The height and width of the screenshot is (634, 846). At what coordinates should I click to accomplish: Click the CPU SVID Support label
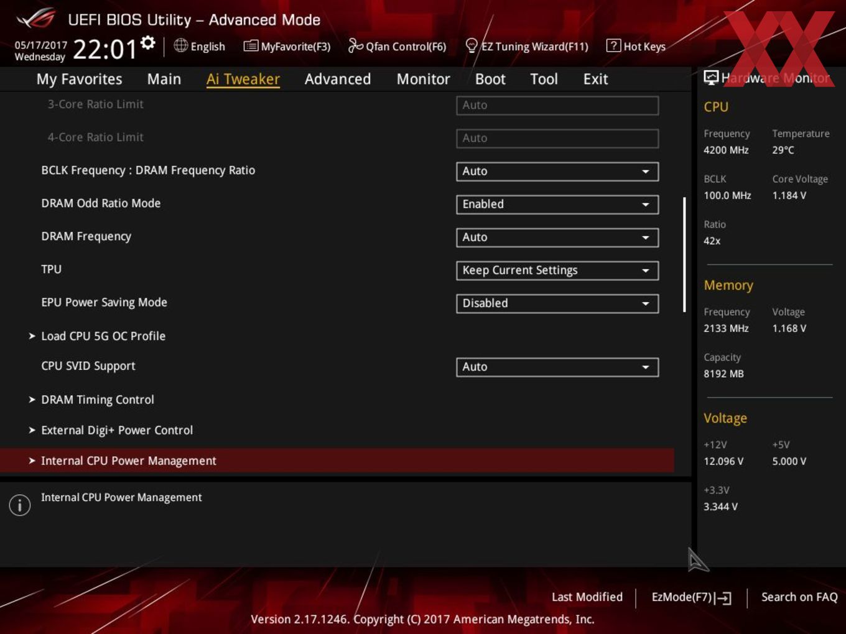coord(88,366)
